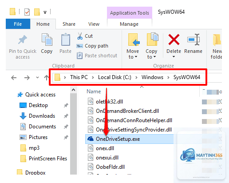Expand the Delete options arrow
This screenshot has height=183, width=229.
[x=174, y=56]
